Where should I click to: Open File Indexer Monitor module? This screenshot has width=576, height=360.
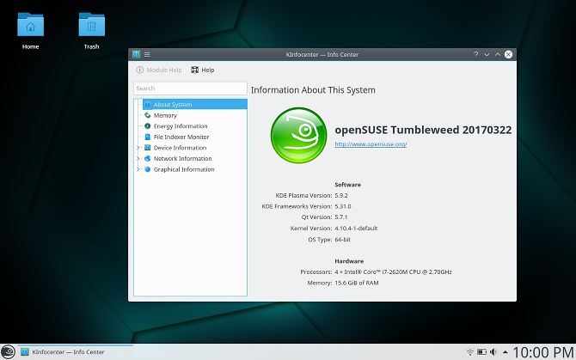pyautogui.click(x=181, y=137)
